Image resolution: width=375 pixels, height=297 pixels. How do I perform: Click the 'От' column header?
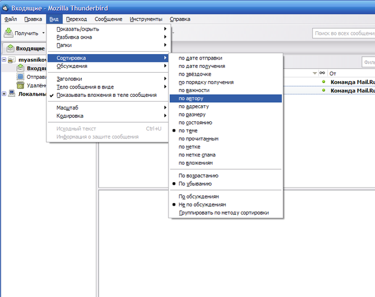click(352, 73)
